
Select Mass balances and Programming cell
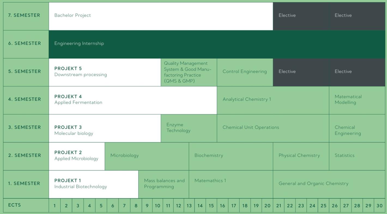pyautogui.click(x=164, y=184)
